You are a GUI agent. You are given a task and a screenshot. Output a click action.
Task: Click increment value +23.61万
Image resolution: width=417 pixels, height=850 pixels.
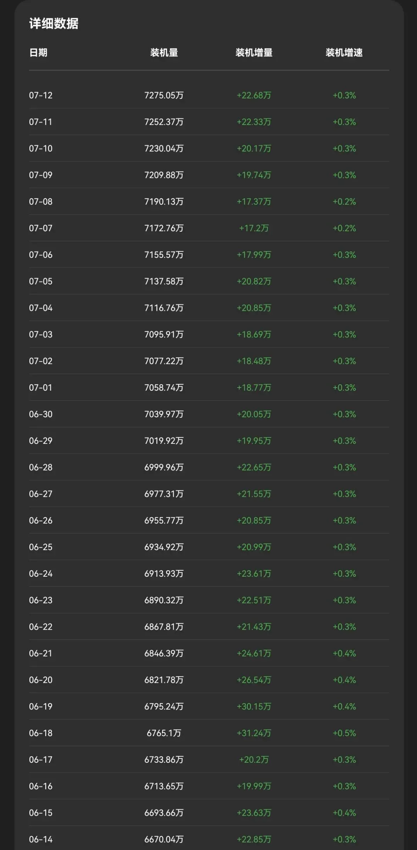(x=254, y=574)
